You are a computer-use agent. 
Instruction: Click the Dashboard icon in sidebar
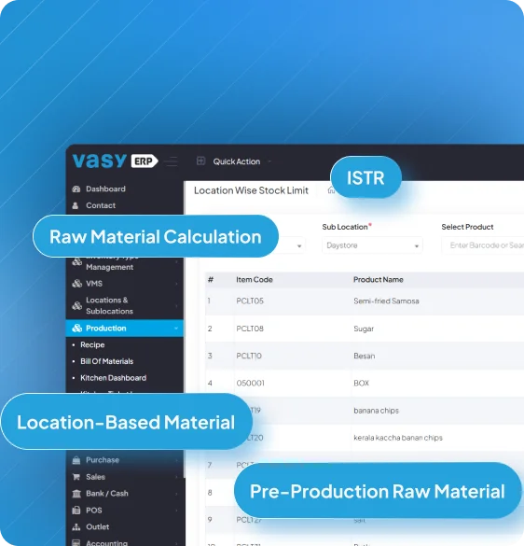[x=76, y=189]
